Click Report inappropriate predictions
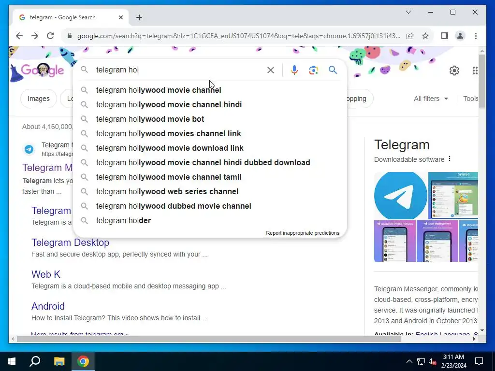The width and height of the screenshot is (495, 371). point(303,233)
